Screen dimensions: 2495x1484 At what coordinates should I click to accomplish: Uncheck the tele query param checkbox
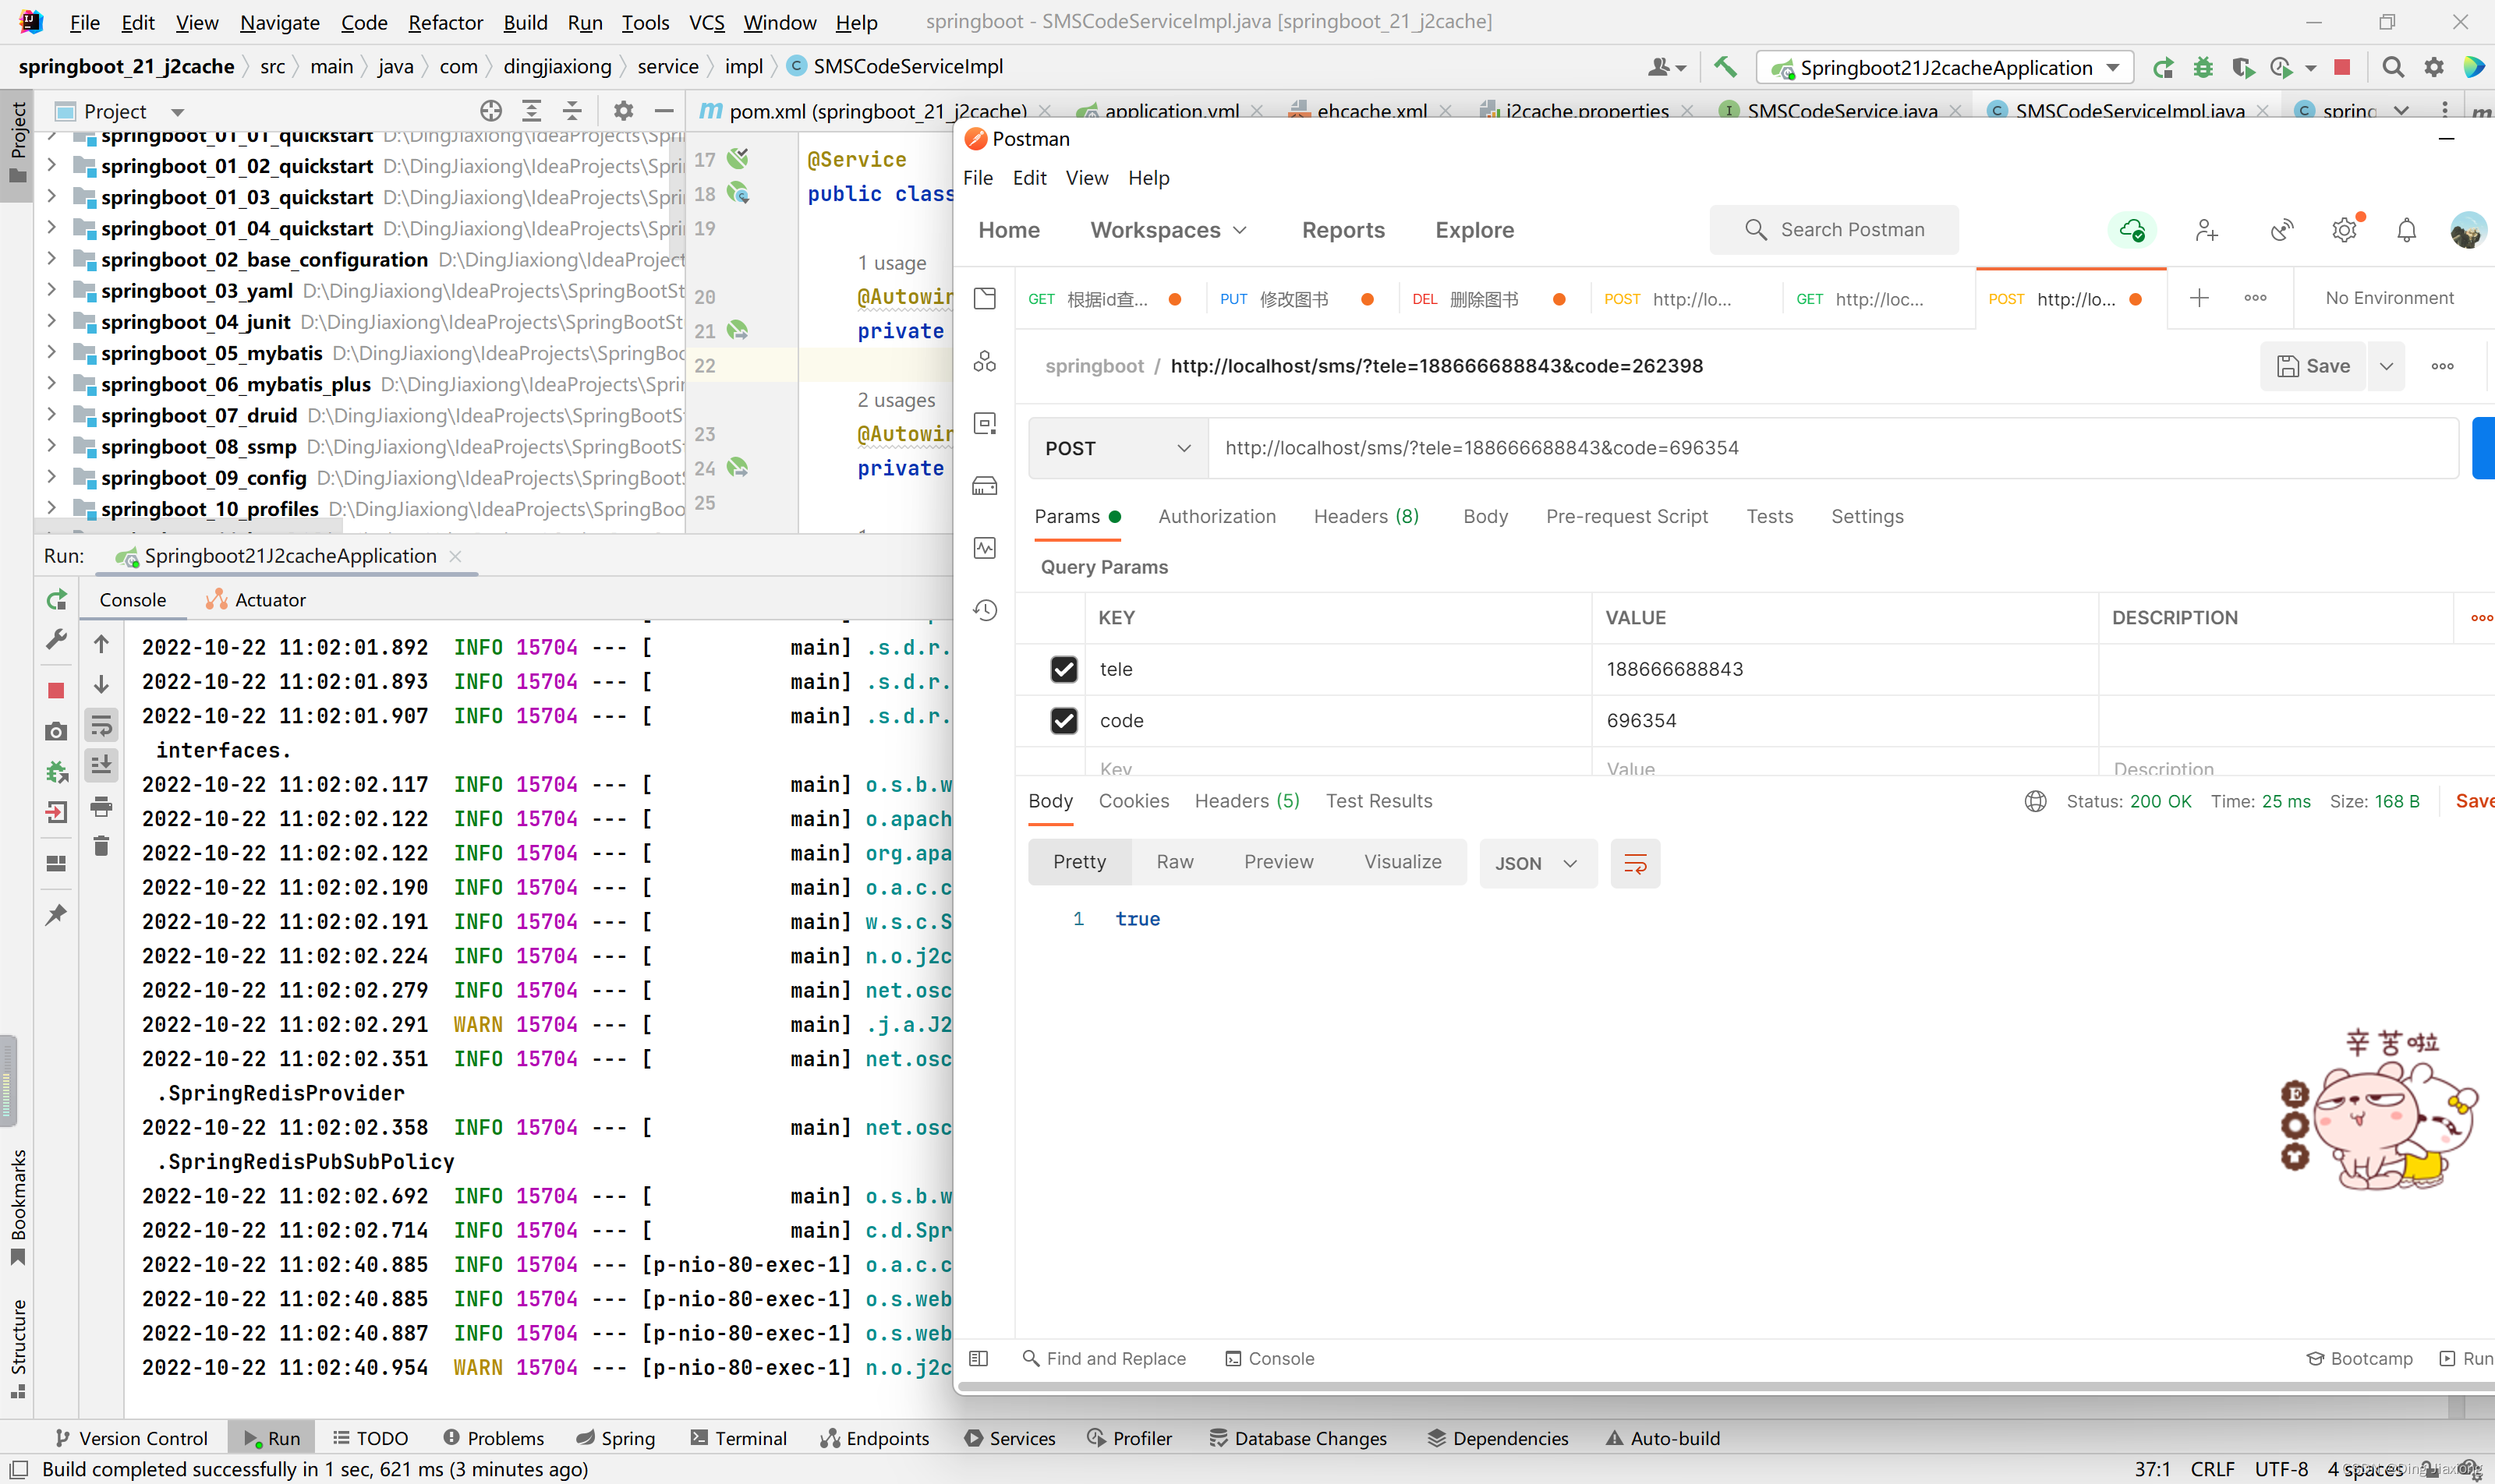pyautogui.click(x=1063, y=669)
